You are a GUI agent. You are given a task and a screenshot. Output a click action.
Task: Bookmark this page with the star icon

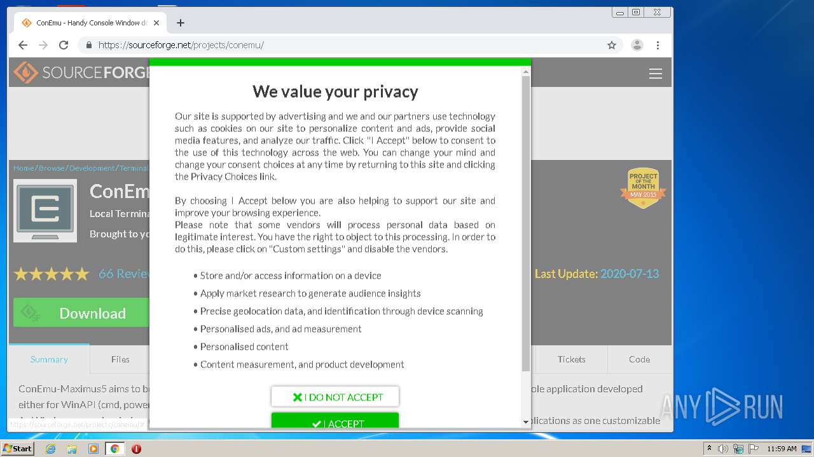[x=612, y=45]
